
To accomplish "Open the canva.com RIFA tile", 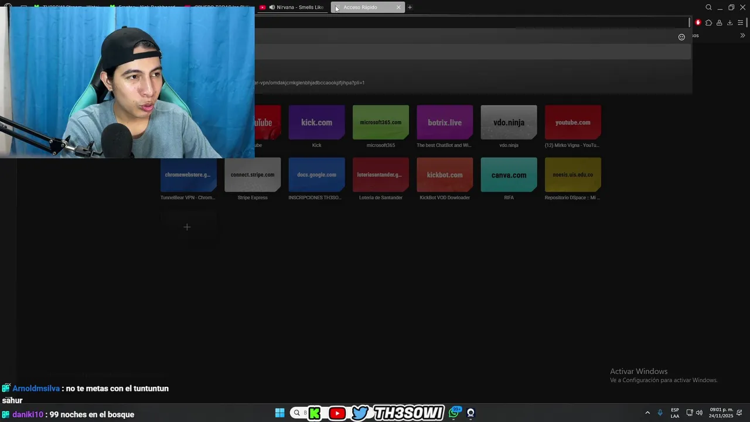I will pos(509,175).
